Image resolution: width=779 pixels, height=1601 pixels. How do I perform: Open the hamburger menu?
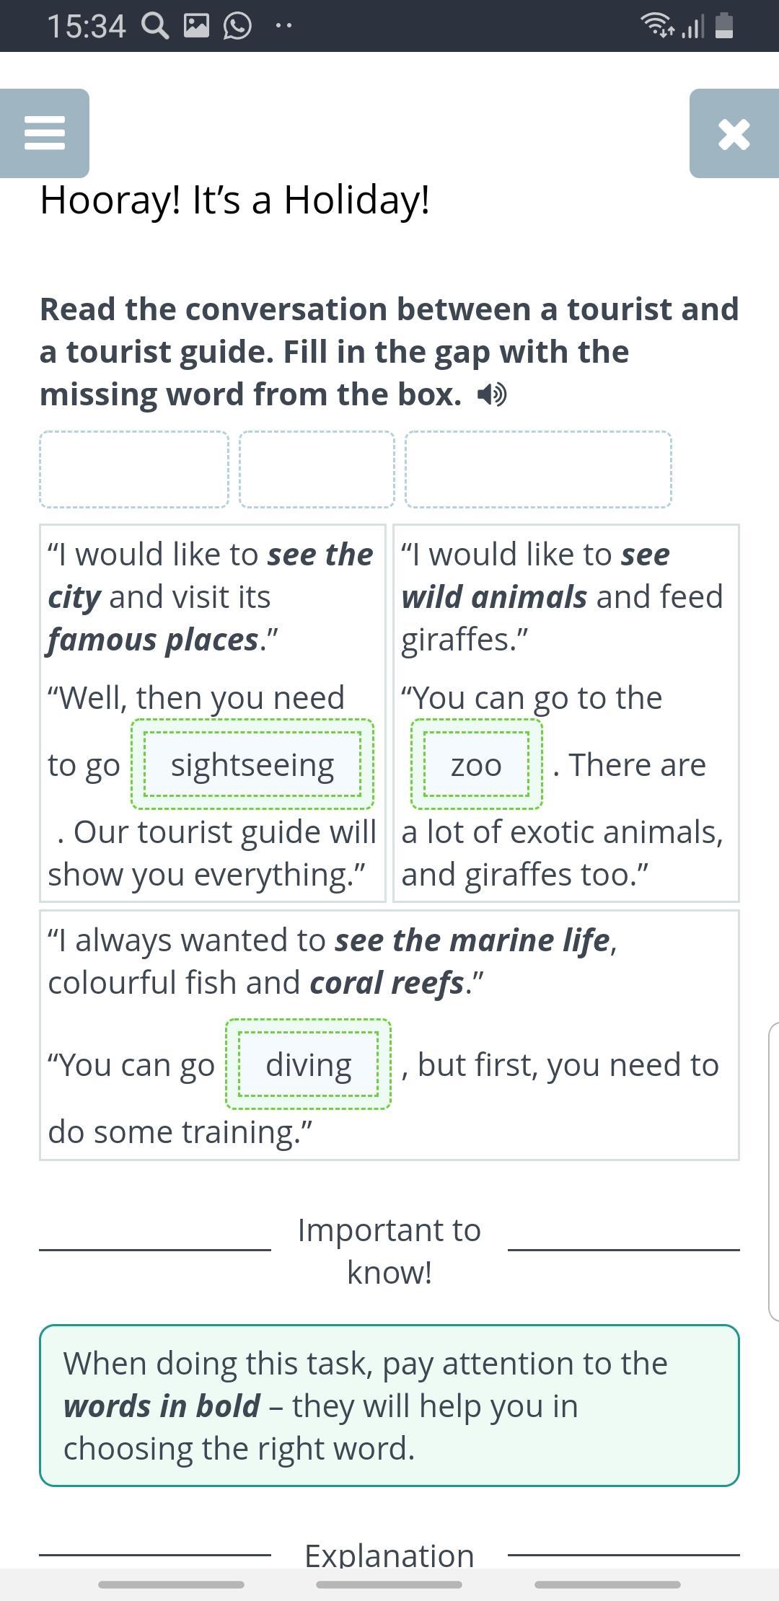point(44,133)
